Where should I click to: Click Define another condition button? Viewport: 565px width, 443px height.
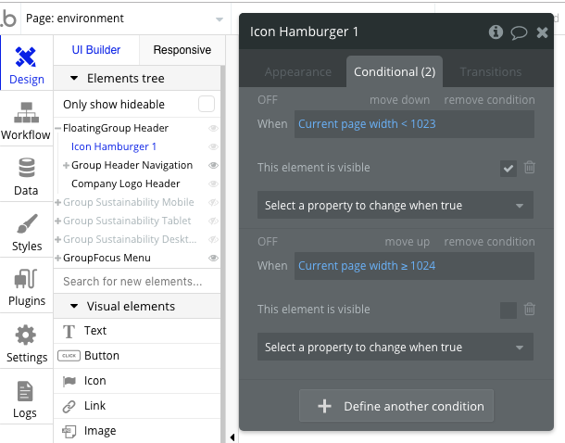coord(396,406)
